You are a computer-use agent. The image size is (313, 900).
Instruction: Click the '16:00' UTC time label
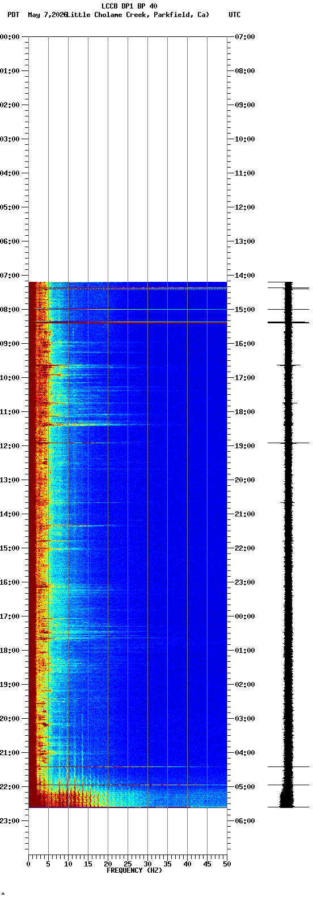tap(245, 344)
